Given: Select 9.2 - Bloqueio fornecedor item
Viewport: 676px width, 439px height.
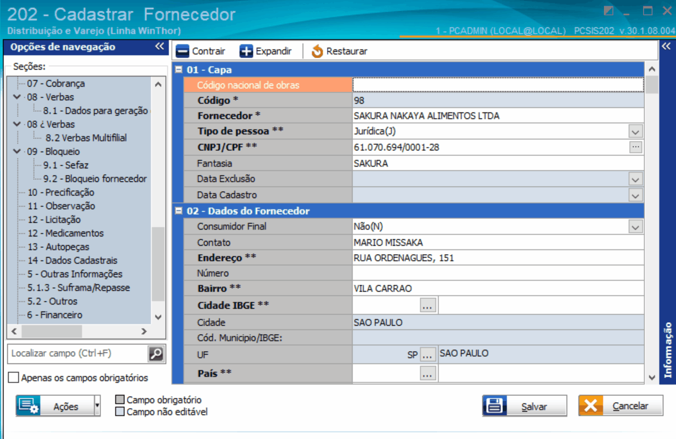Looking at the screenshot, I should click(95, 178).
